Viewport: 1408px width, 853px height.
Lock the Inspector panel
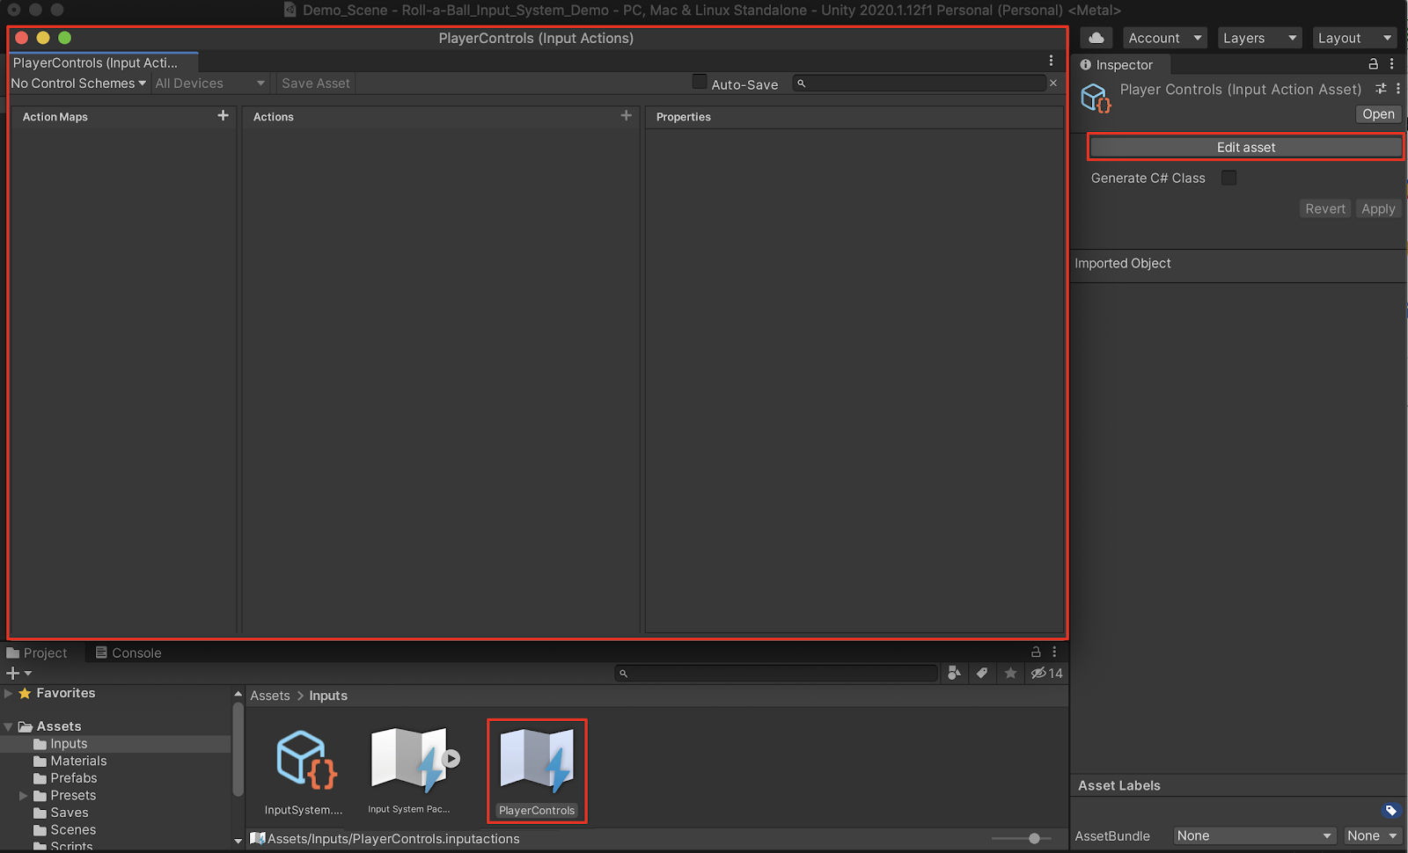(x=1373, y=64)
